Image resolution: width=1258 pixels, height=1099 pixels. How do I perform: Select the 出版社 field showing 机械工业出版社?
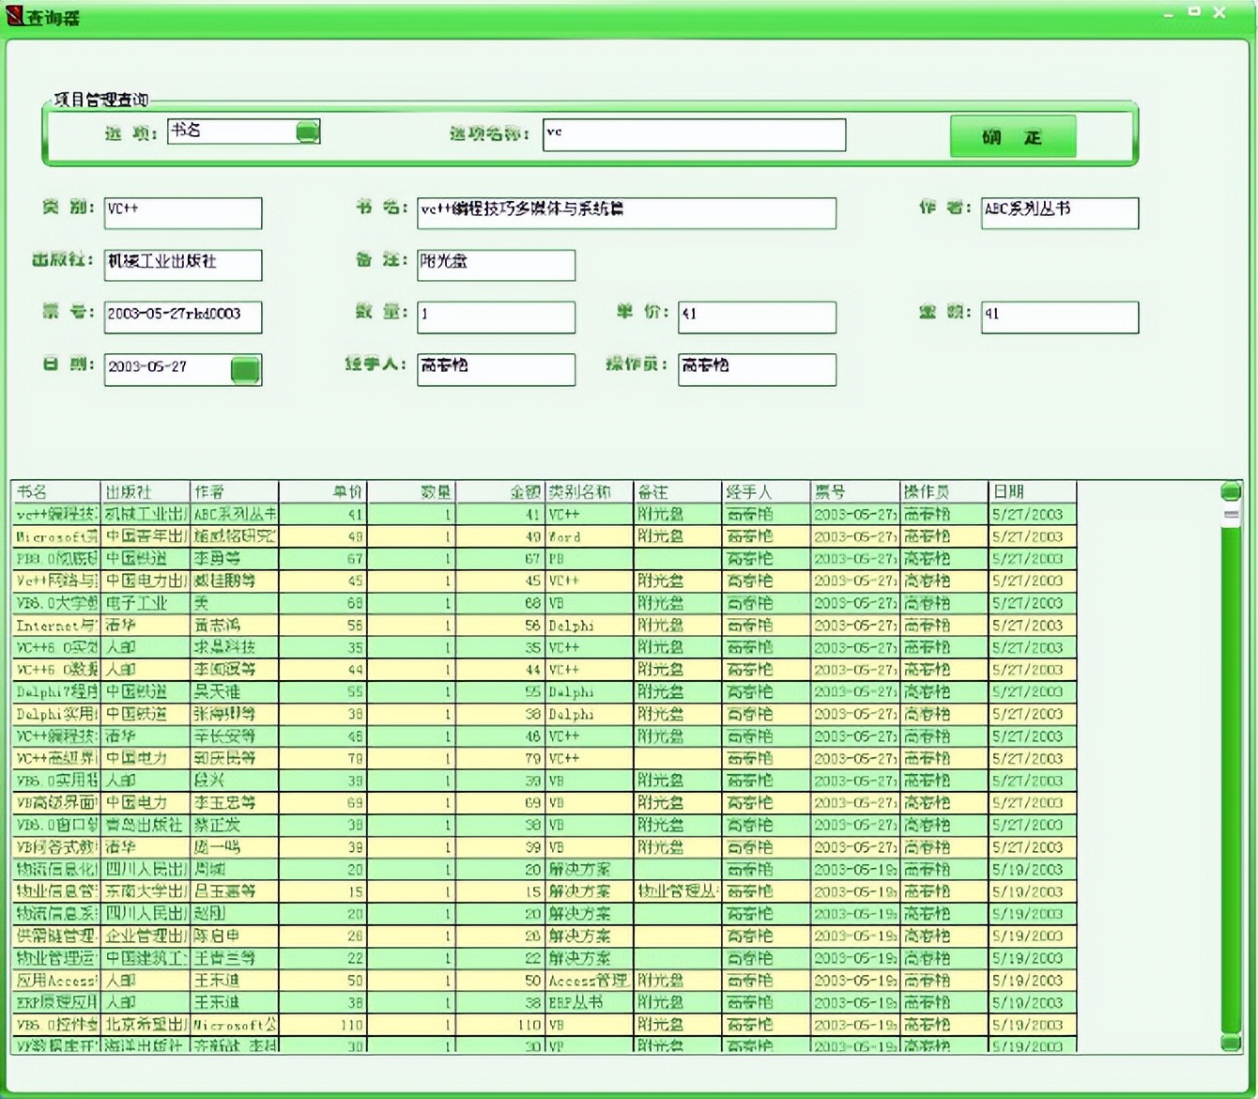(x=183, y=265)
